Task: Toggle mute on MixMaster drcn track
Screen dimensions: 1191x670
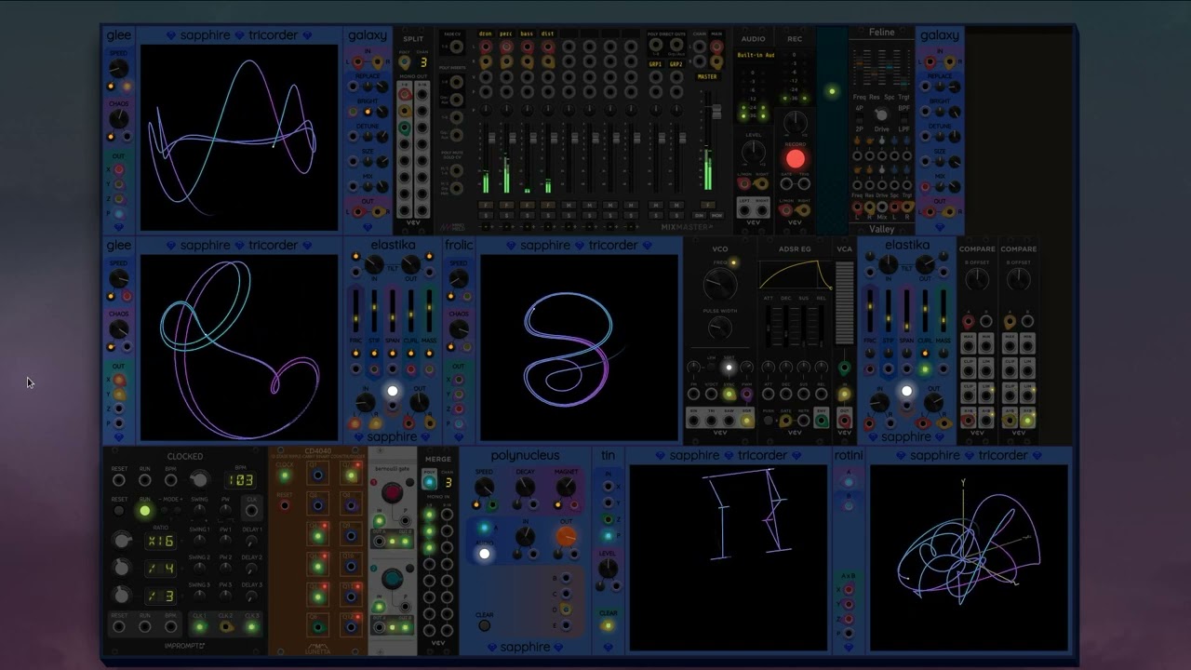Action: [x=486, y=205]
